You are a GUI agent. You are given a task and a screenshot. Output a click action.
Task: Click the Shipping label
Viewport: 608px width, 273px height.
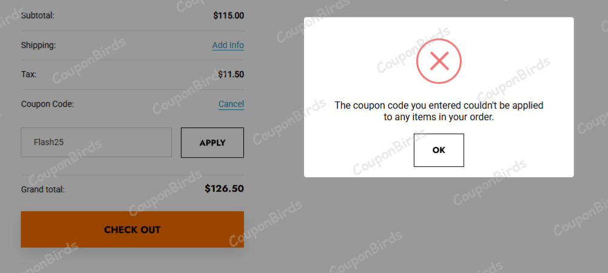coord(38,45)
